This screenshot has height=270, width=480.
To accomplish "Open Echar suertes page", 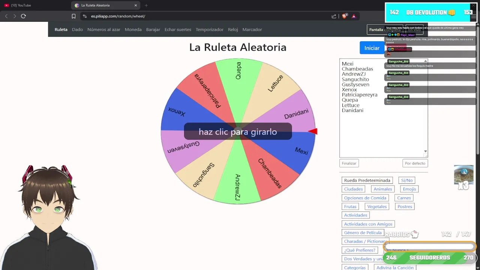I will (178, 30).
